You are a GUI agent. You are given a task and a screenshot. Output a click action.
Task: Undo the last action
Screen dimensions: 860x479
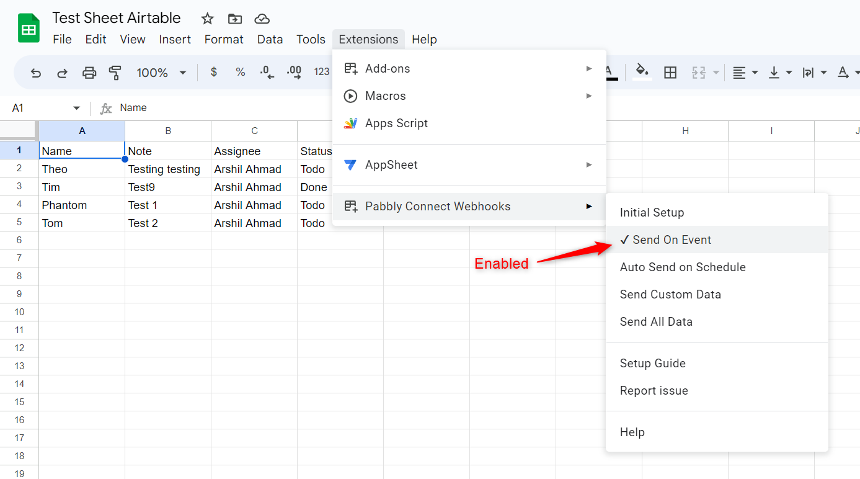click(36, 73)
